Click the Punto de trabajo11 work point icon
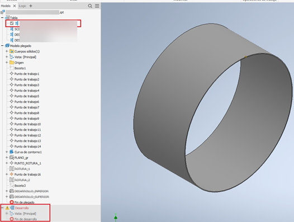 click(12, 130)
